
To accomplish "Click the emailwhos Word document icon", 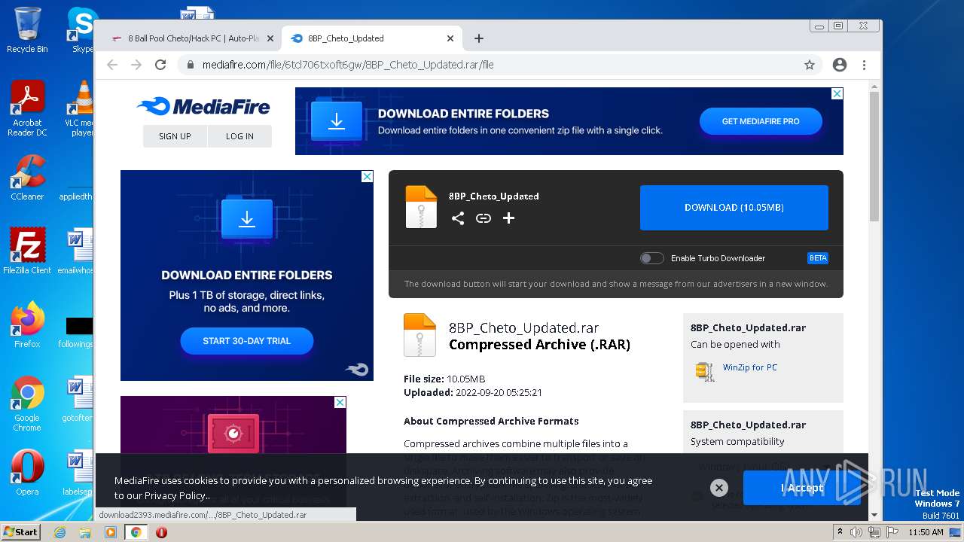I will click(x=75, y=251).
